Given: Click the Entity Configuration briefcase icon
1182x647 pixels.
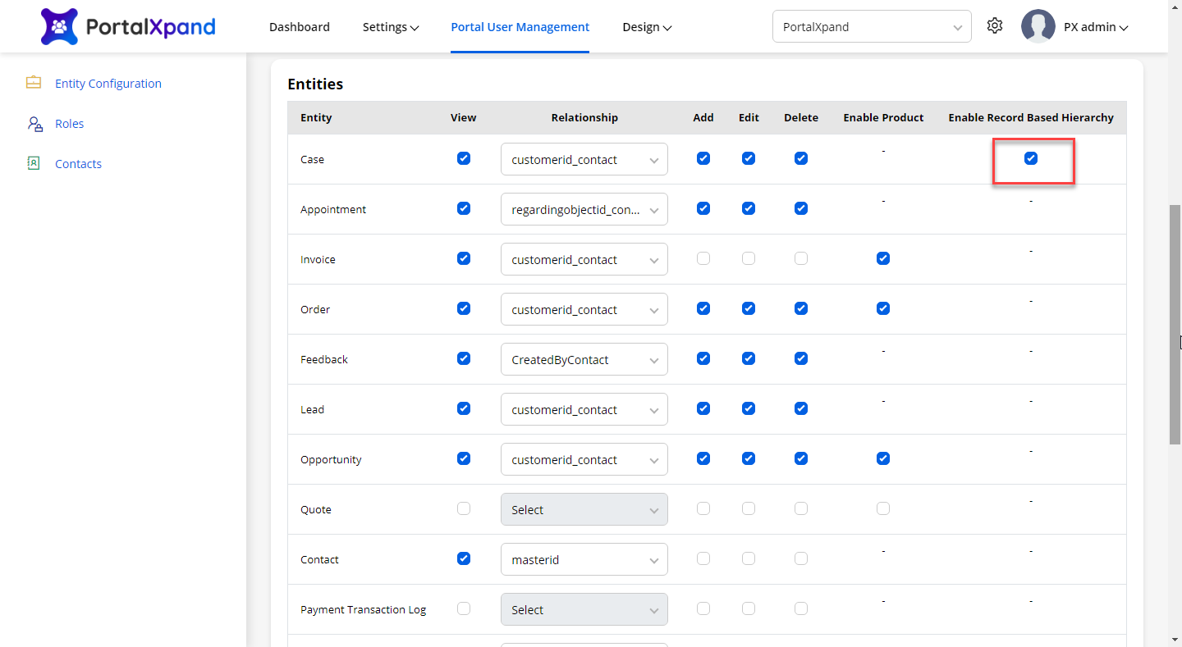Looking at the screenshot, I should tap(34, 83).
